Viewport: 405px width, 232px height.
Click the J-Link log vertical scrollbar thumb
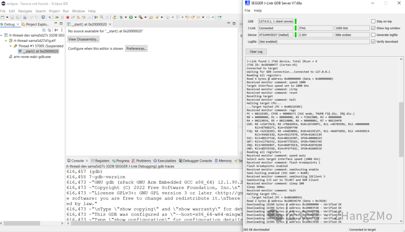pyautogui.click(x=401, y=129)
